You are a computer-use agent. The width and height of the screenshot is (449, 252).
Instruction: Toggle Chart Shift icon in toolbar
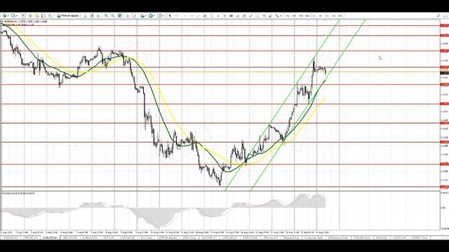point(134,15)
